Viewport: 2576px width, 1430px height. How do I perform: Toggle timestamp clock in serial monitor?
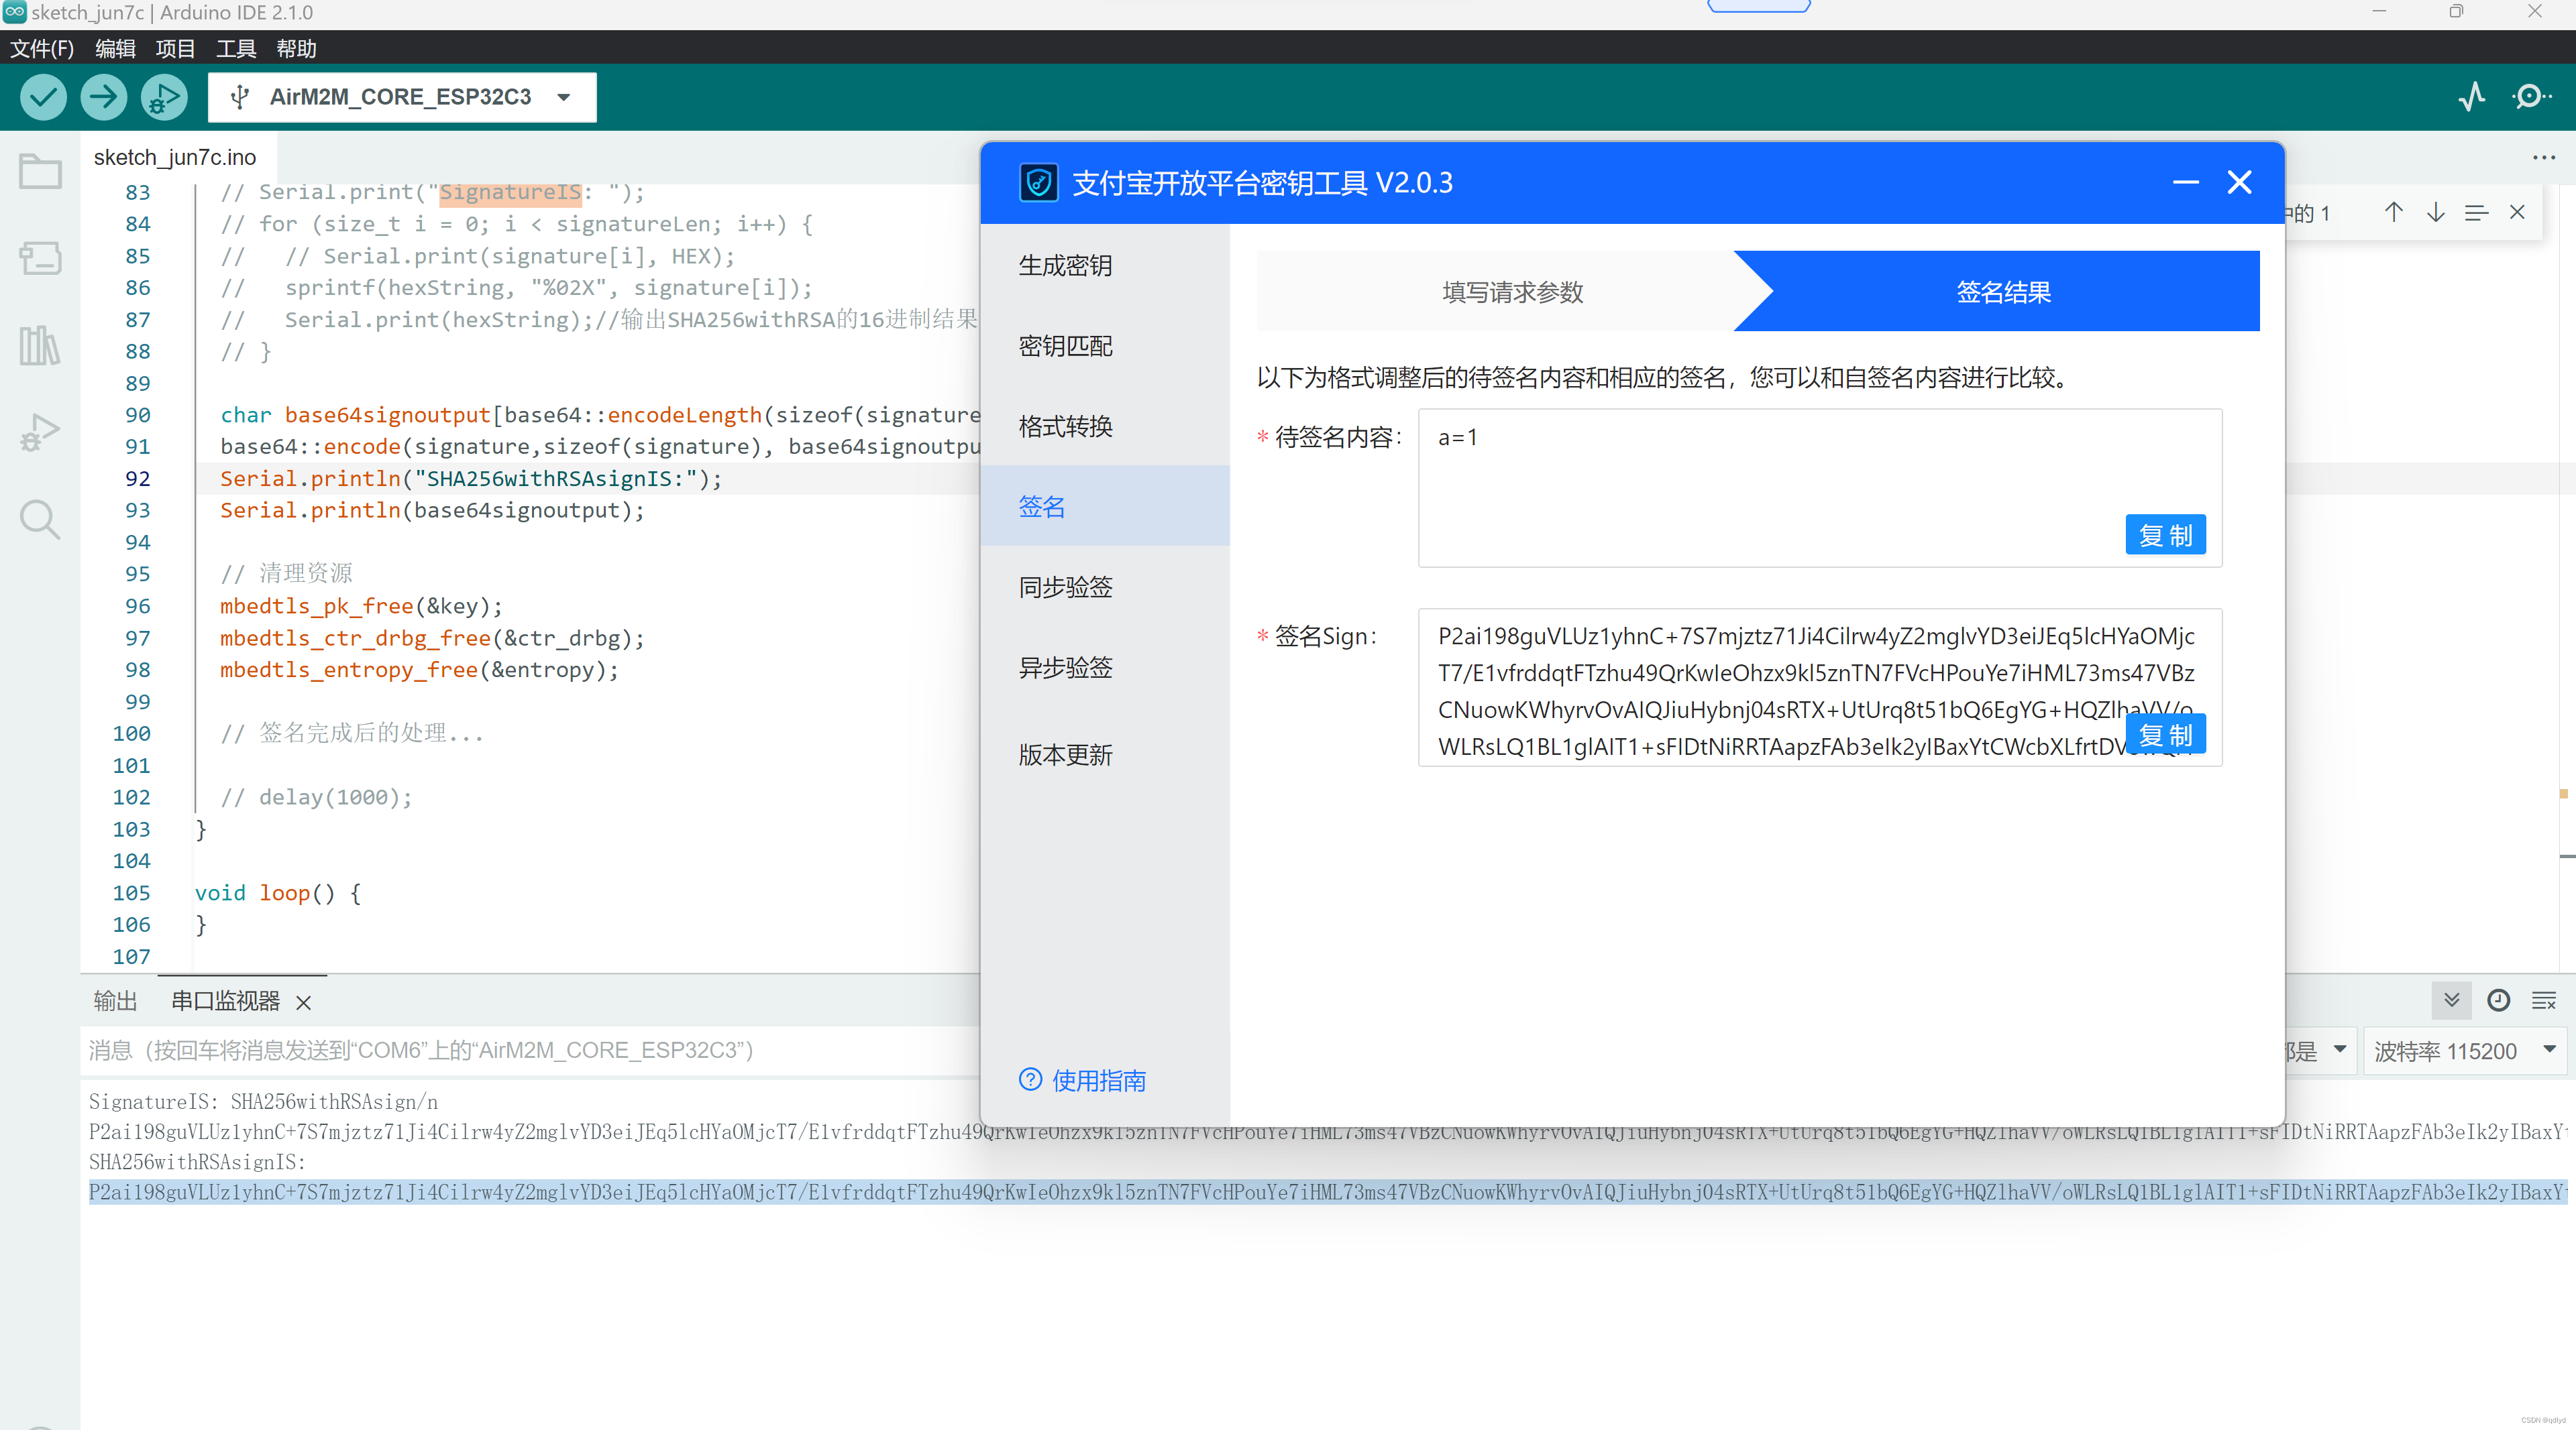tap(2498, 1000)
